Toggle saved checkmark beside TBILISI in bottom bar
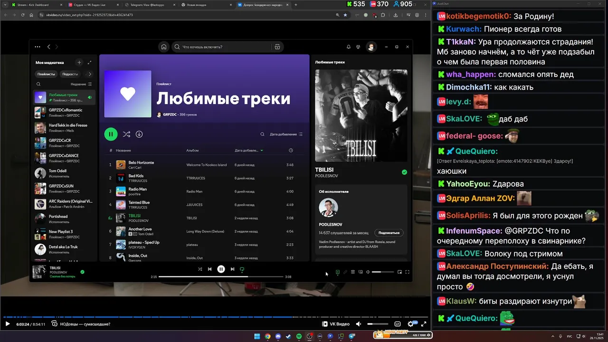 pos(82,272)
